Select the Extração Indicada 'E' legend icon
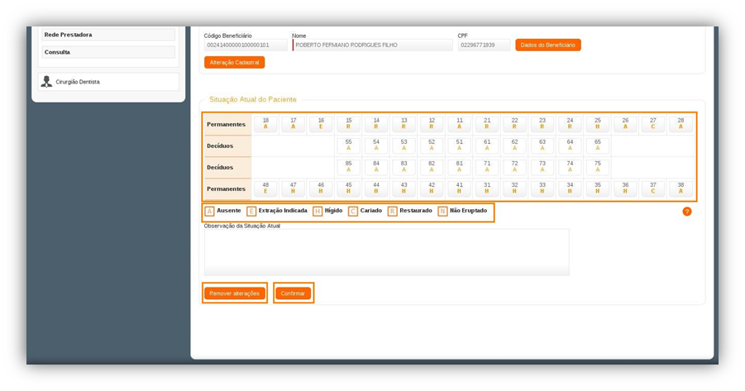This screenshot has width=745, height=391. click(x=251, y=212)
